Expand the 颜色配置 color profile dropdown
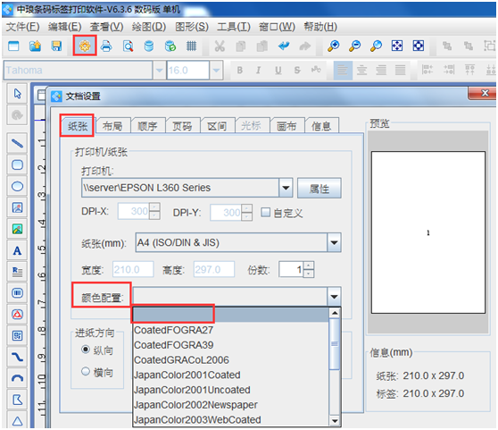This screenshot has width=498, height=430. click(334, 297)
